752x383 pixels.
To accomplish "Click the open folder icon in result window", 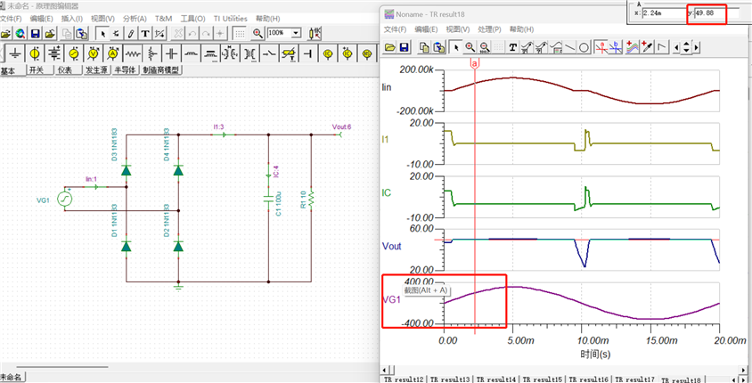I will point(389,47).
